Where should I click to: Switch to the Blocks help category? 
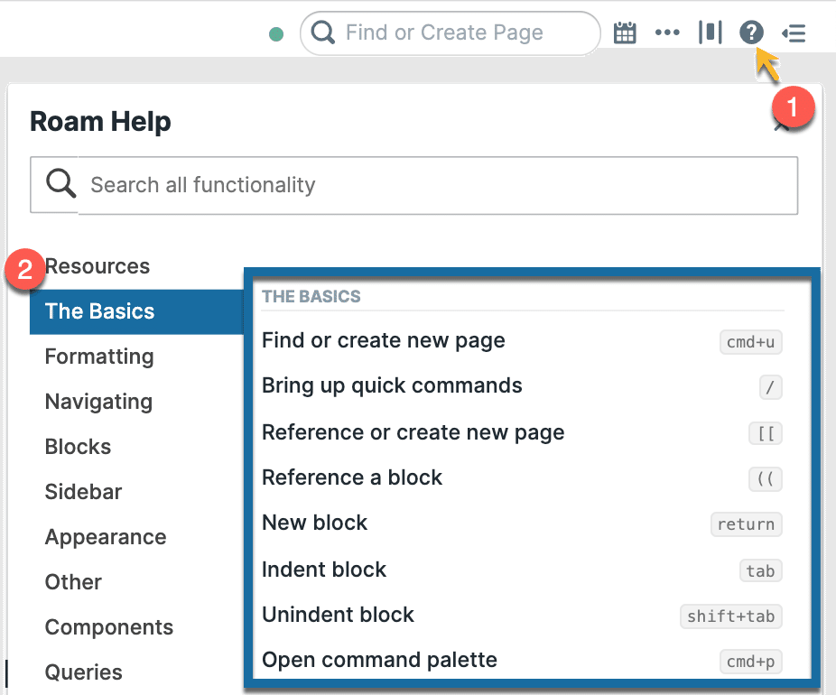tap(79, 447)
